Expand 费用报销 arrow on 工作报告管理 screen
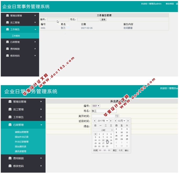This screenshot has width=179, height=175. 35,49
